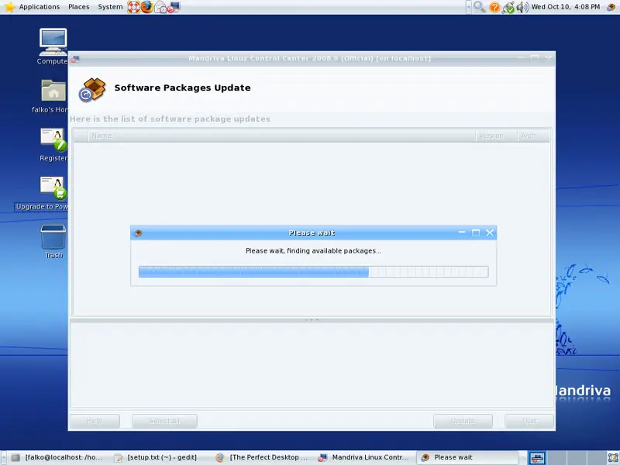The width and height of the screenshot is (620, 465).
Task: Click the bottom-right panel corner icon
Action: 613,458
